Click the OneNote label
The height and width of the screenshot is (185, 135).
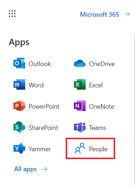tap(102, 107)
